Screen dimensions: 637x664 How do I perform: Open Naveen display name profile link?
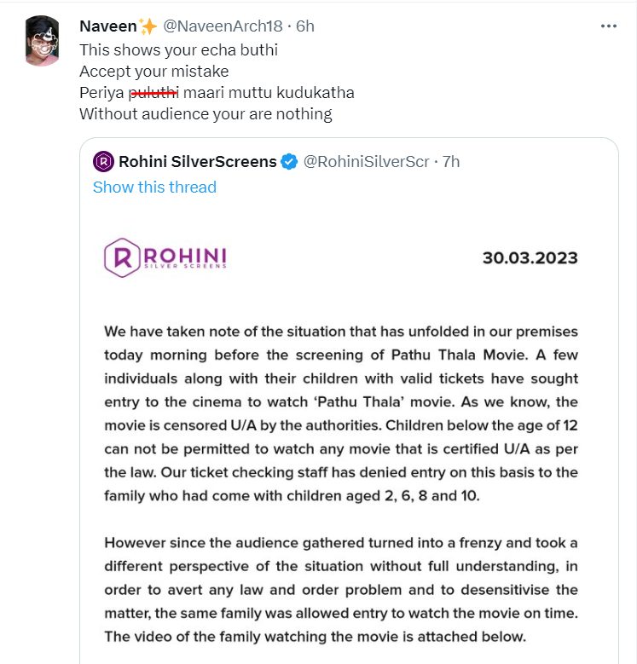[x=108, y=26]
